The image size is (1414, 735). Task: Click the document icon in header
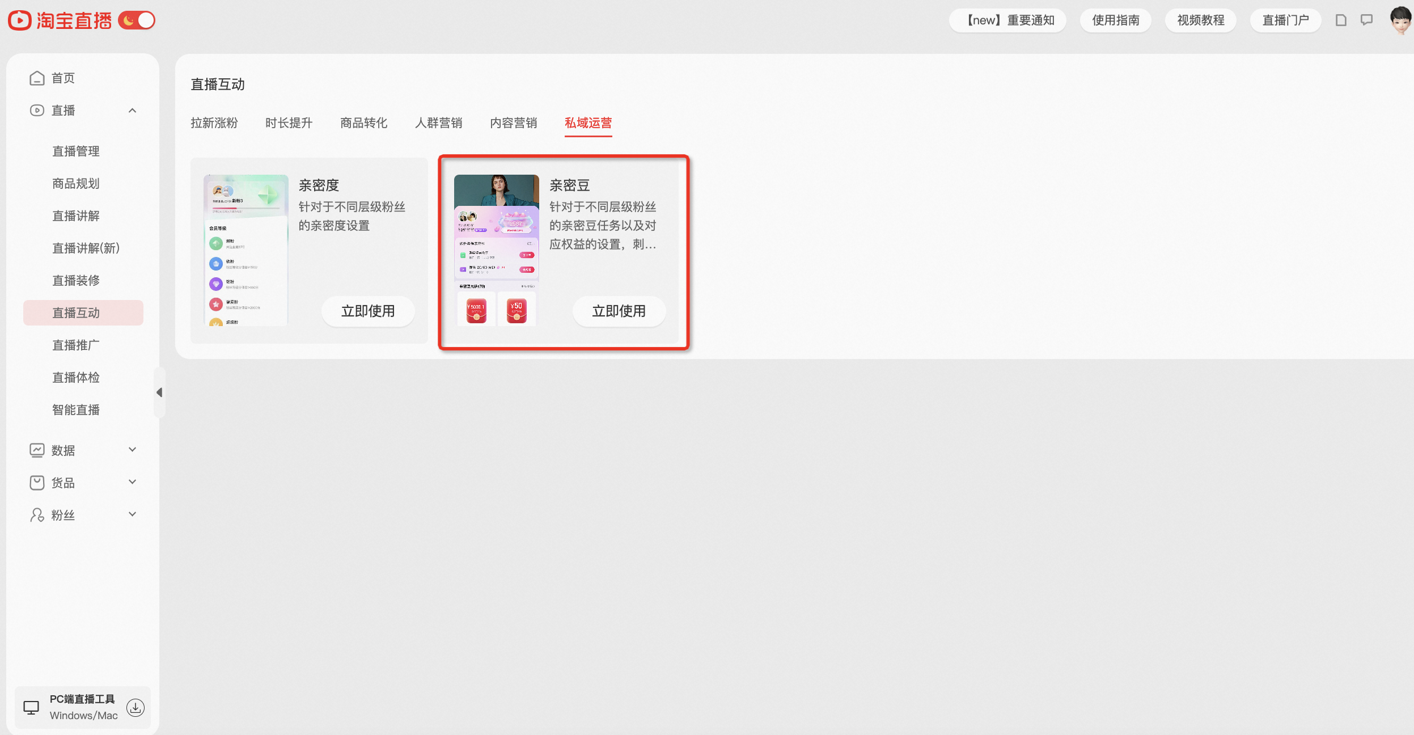[1341, 20]
